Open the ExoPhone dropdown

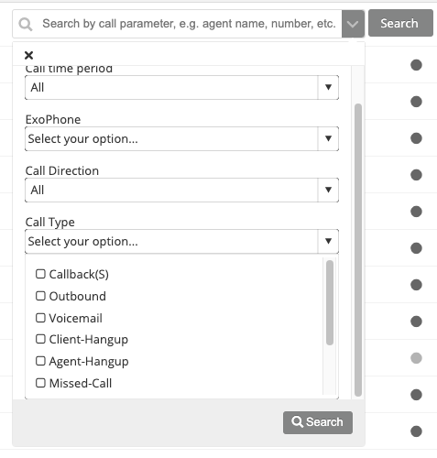(x=181, y=138)
